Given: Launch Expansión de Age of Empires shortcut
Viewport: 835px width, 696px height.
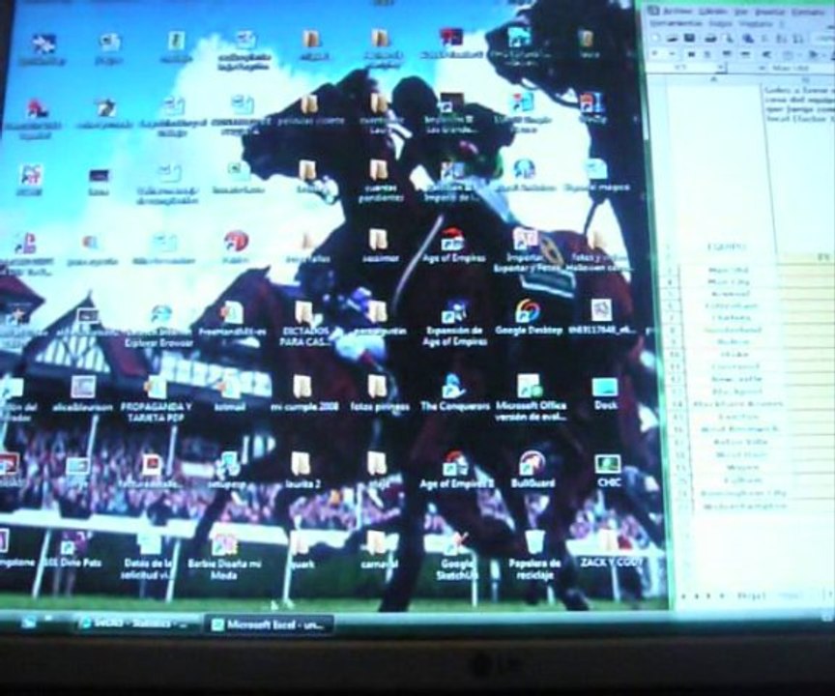Looking at the screenshot, I should [x=454, y=323].
